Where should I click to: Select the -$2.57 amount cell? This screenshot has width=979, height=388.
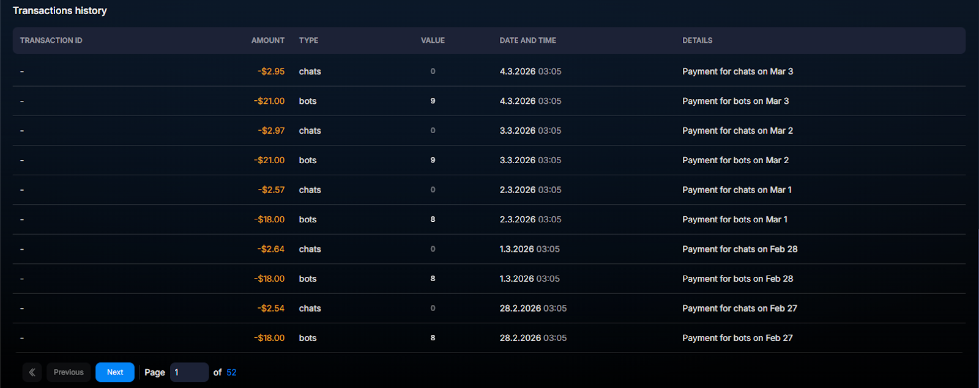click(271, 190)
